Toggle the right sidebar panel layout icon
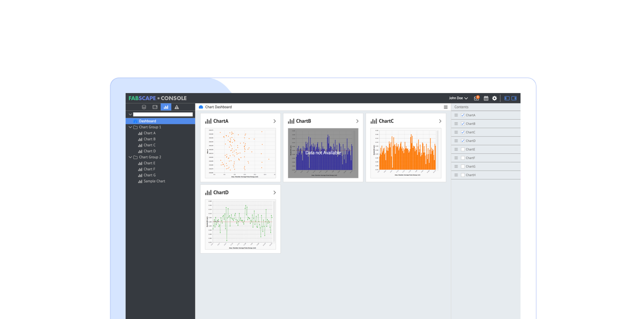 click(514, 98)
